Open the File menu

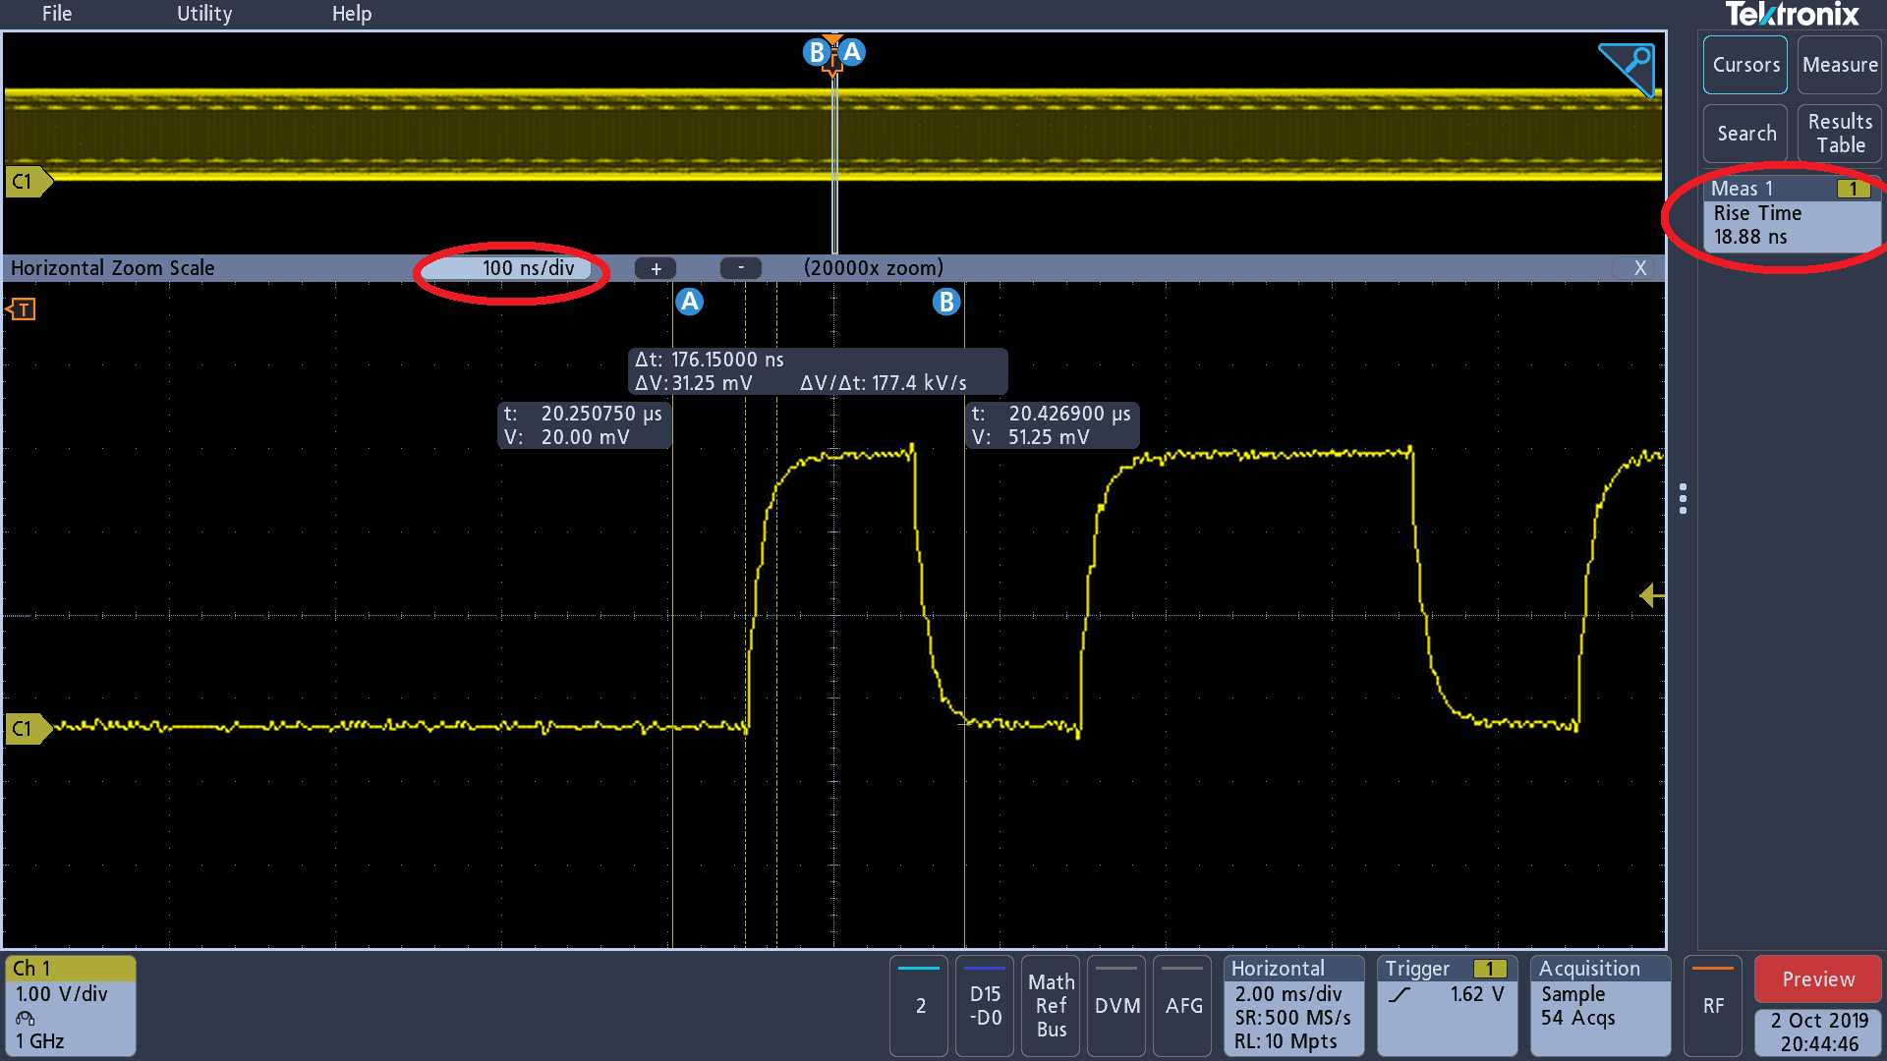coord(57,14)
